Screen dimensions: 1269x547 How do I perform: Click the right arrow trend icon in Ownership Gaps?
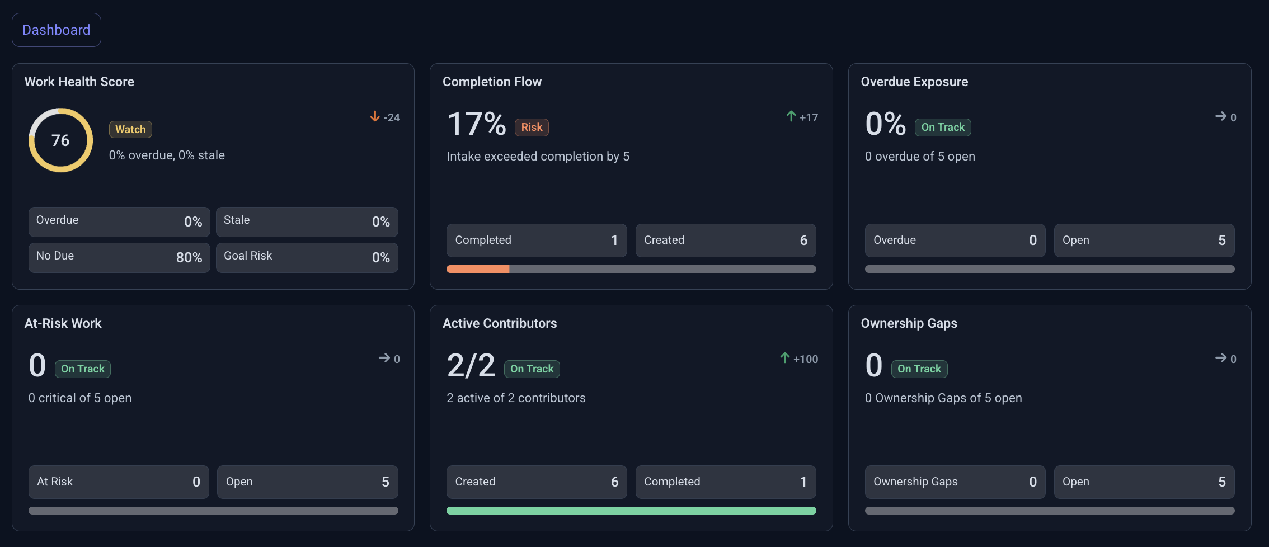tap(1221, 358)
